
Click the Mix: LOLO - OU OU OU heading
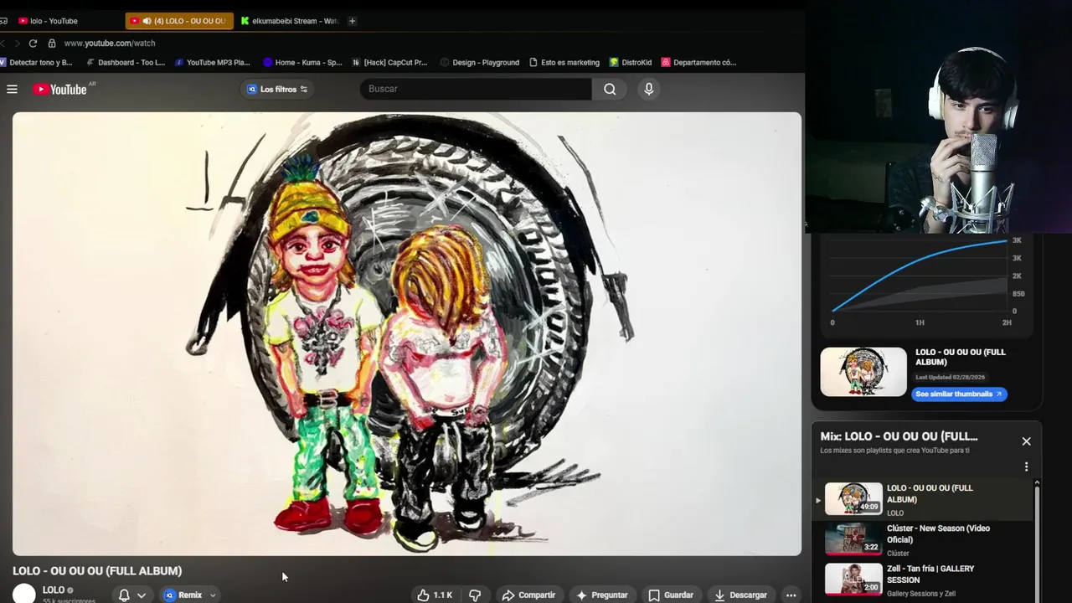point(899,436)
